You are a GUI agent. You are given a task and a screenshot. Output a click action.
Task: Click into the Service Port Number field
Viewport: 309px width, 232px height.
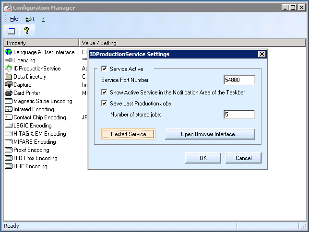238,80
